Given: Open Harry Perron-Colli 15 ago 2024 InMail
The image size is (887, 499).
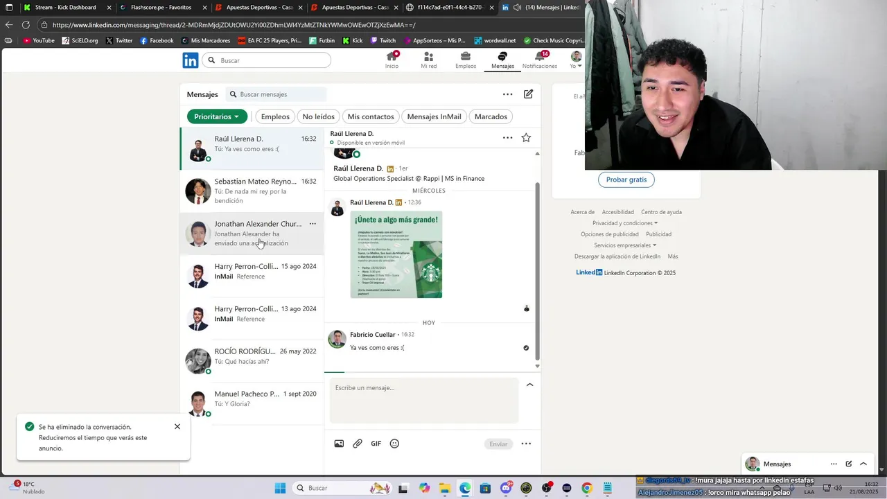Looking at the screenshot, I should pos(252,276).
